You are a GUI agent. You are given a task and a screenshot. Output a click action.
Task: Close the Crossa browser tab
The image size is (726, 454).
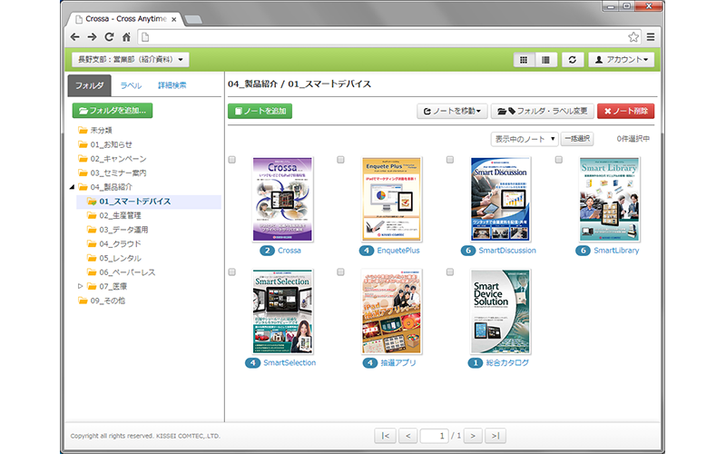(x=173, y=19)
